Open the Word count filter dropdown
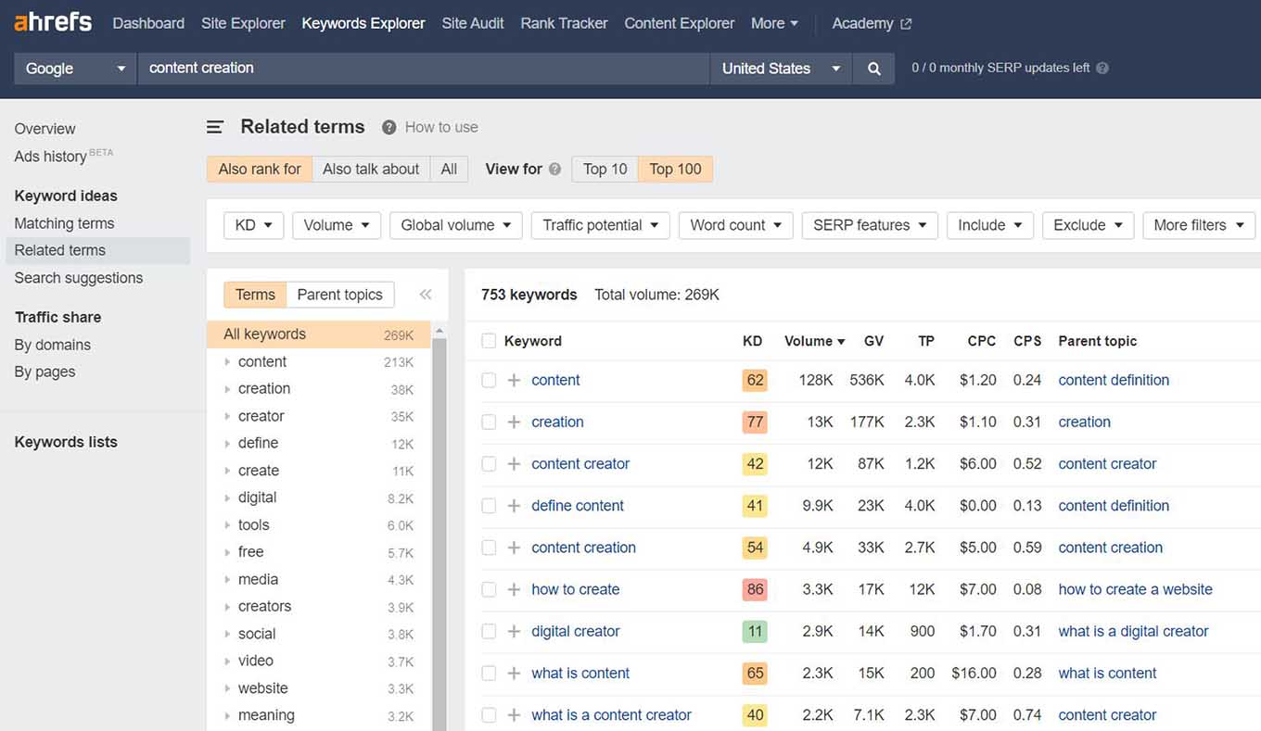This screenshot has height=731, width=1261. click(x=736, y=225)
